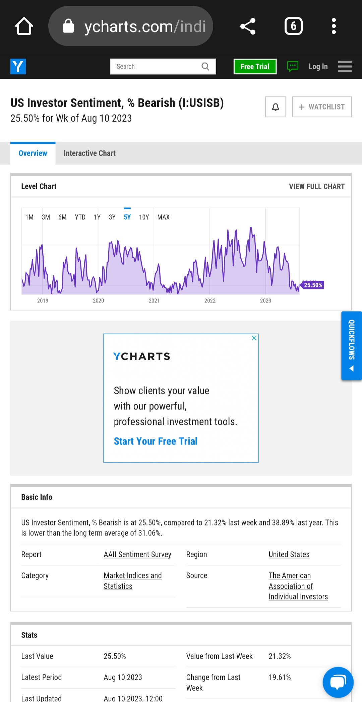Open the browser three-dot menu
Viewport: 362px width, 702px height.
point(334,26)
